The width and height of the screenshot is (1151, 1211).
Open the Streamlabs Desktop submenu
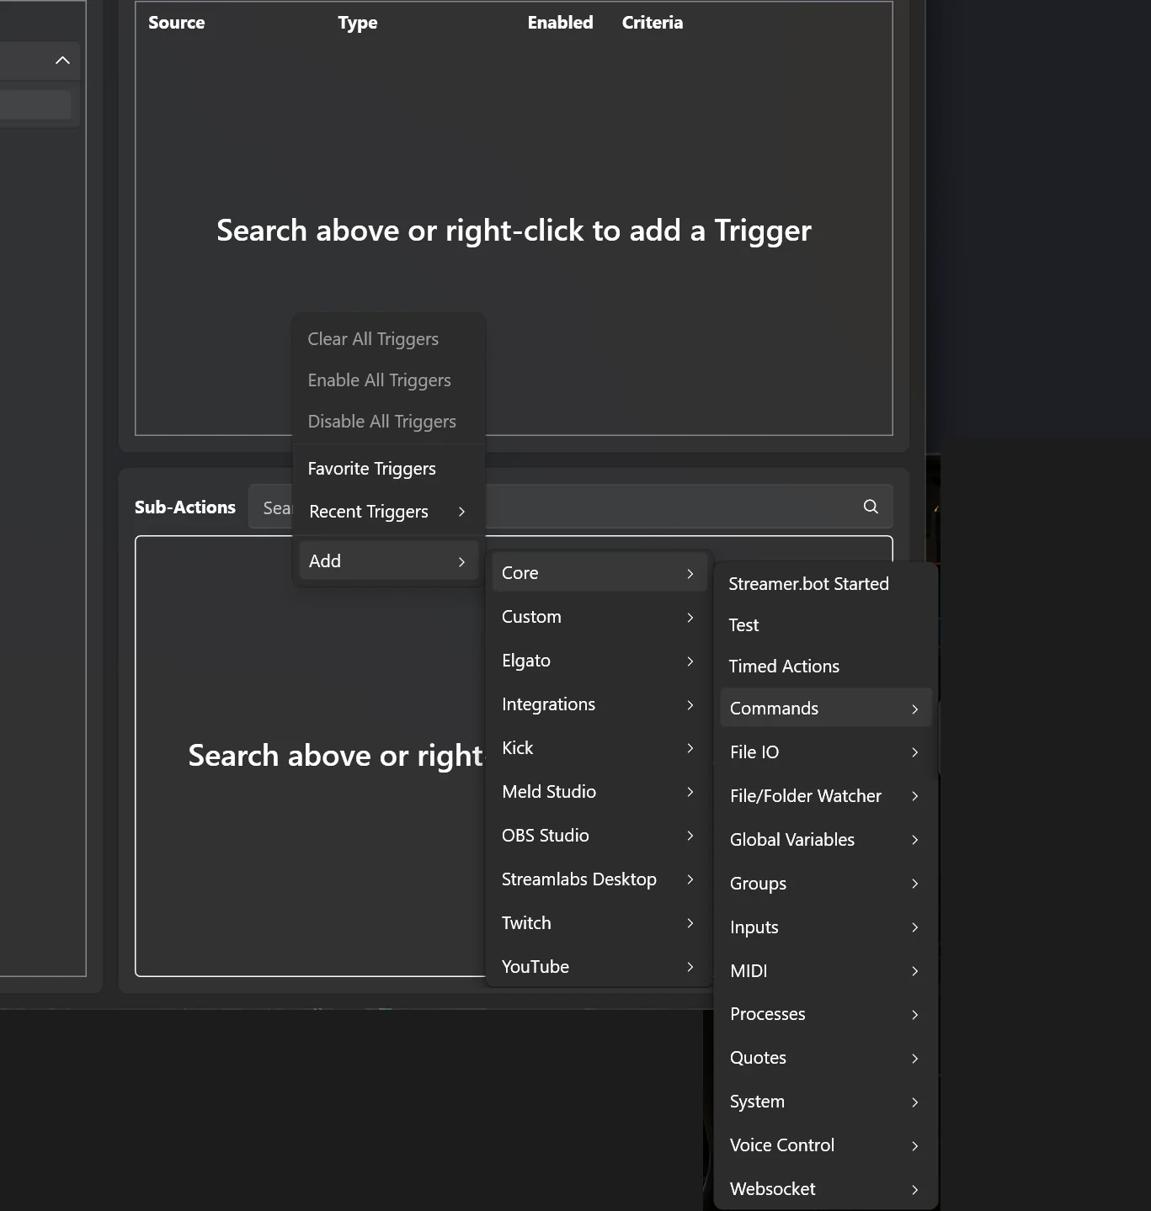coord(599,879)
